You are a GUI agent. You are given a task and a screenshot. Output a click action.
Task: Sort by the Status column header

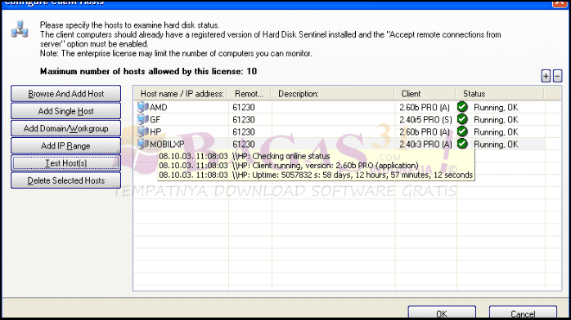pos(501,94)
